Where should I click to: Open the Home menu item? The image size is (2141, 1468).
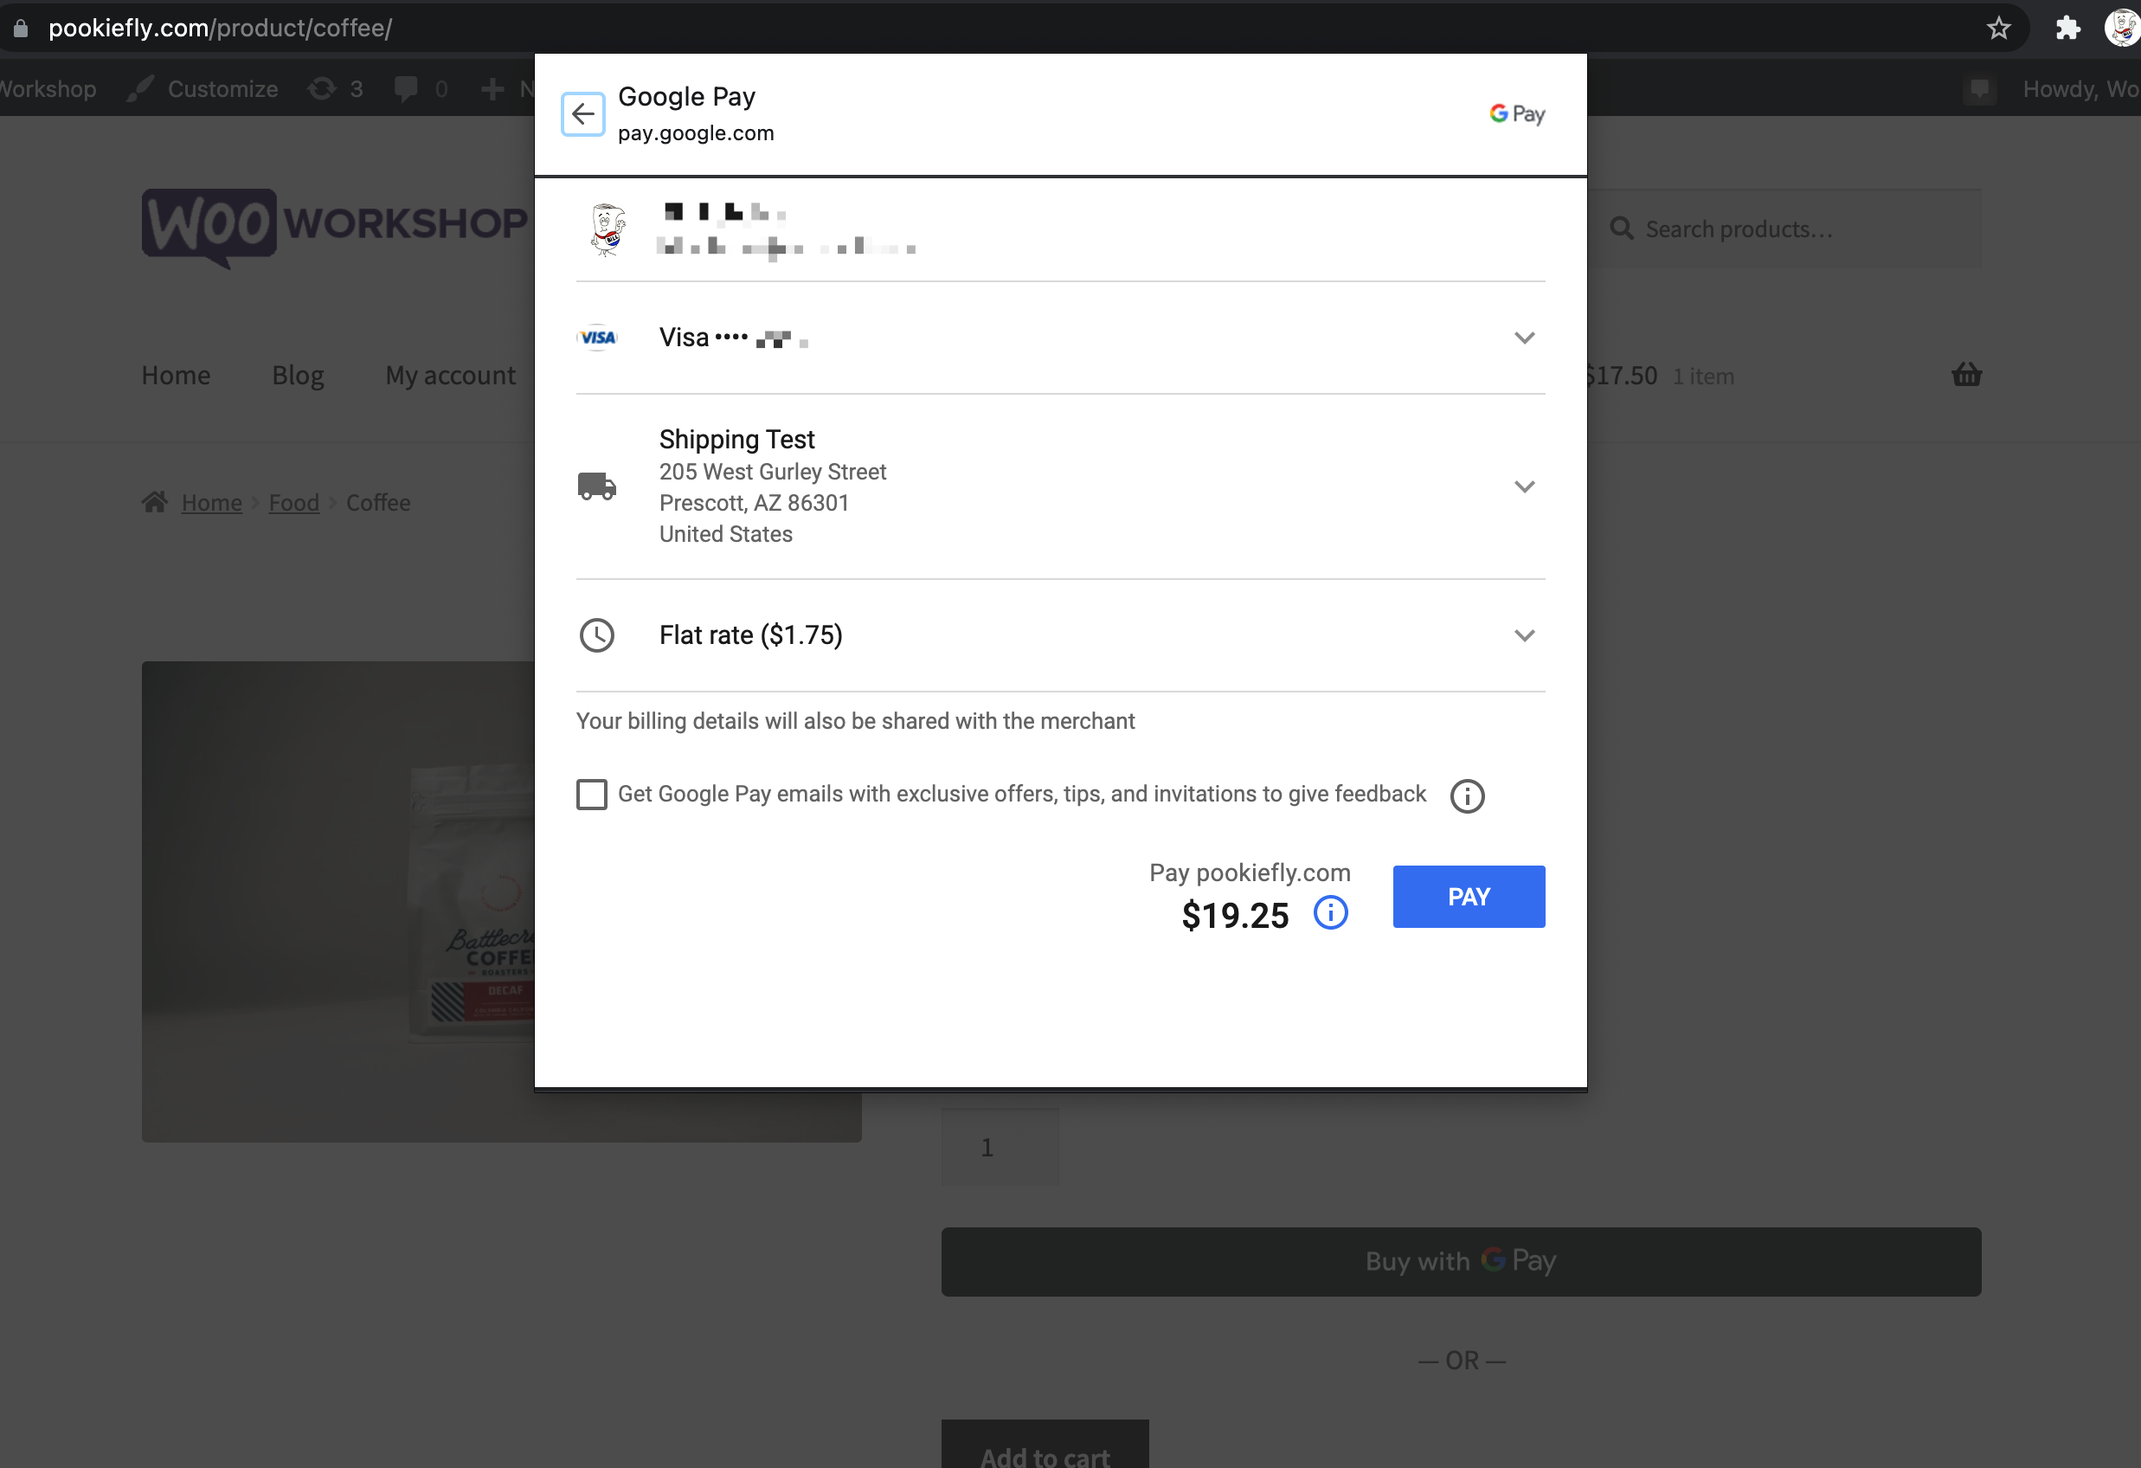(x=176, y=375)
